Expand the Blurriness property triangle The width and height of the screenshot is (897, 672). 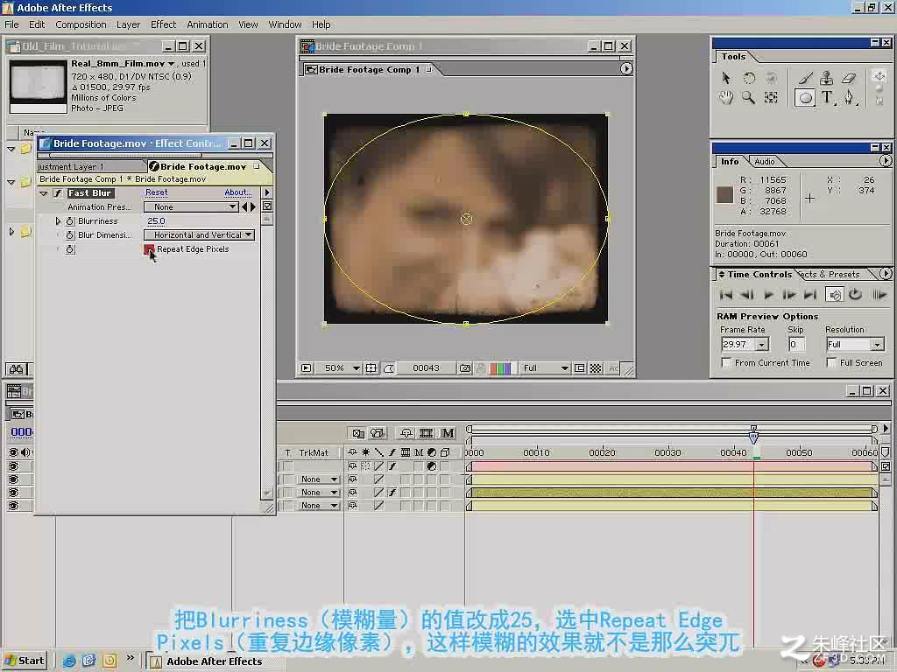click(58, 221)
